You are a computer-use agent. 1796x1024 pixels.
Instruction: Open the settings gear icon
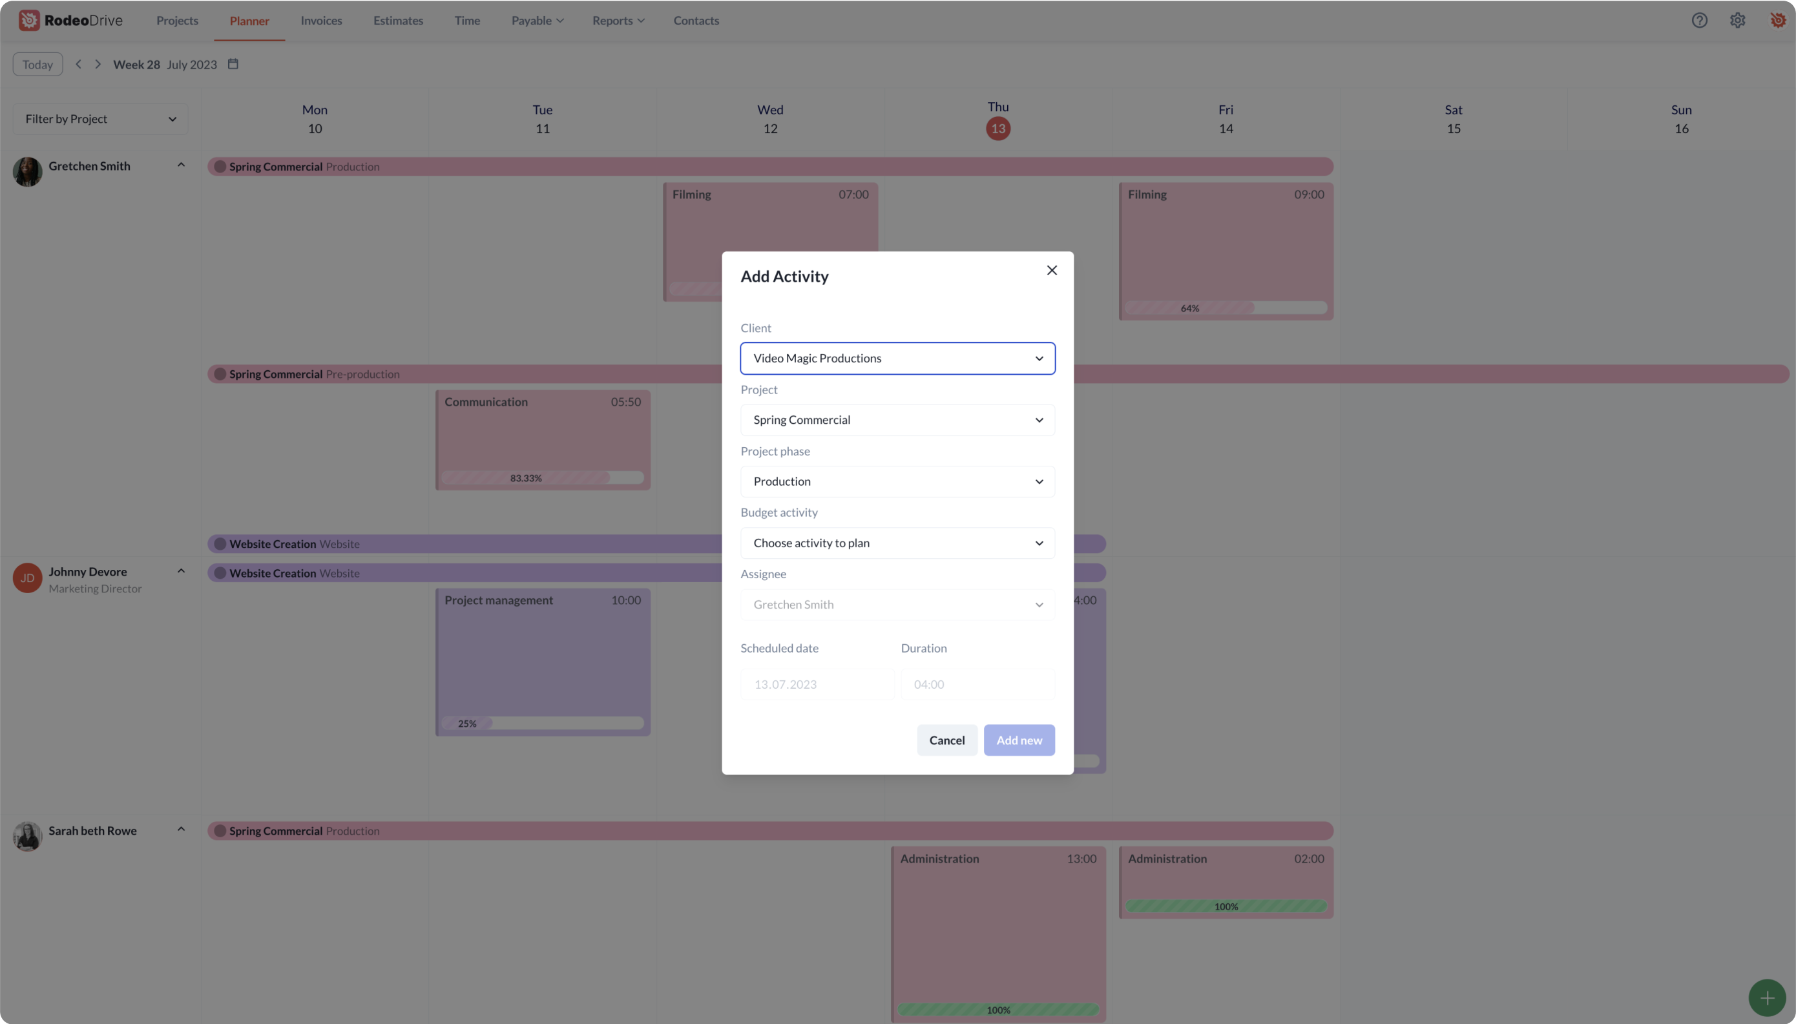point(1737,21)
